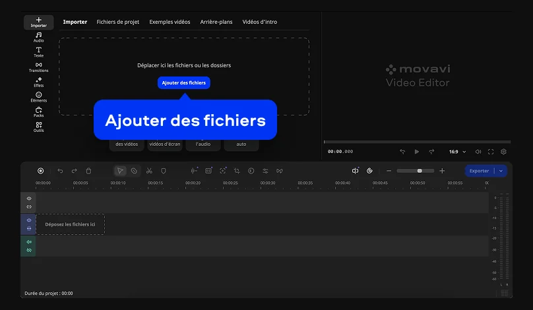Click the Ajouter des fichiers button
The image size is (533, 310).
(x=184, y=82)
